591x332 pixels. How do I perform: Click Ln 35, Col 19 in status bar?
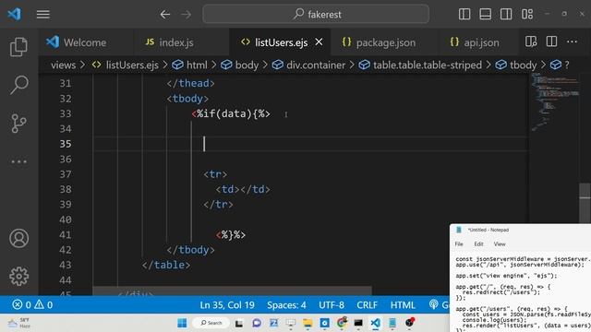[x=227, y=305]
